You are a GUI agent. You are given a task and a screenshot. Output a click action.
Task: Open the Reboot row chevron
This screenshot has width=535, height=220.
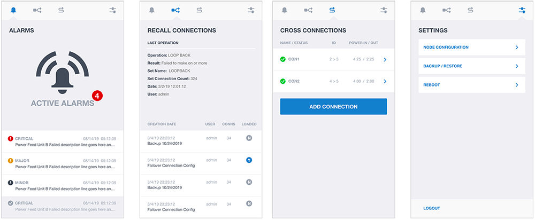point(516,85)
